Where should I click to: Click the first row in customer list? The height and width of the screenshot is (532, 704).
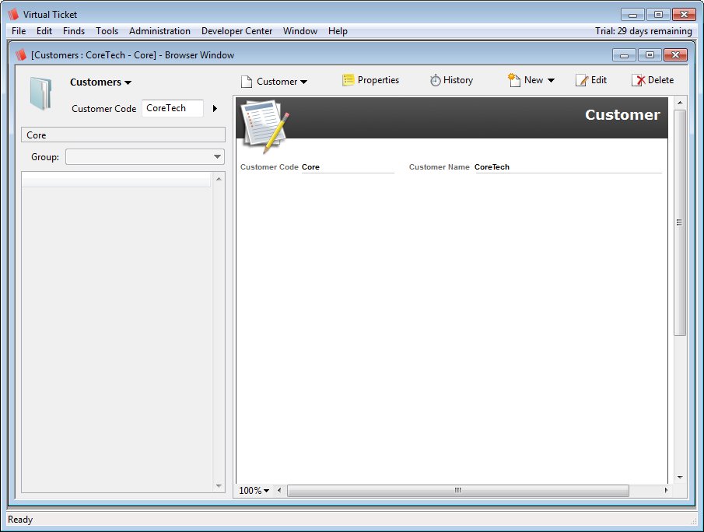(x=116, y=180)
